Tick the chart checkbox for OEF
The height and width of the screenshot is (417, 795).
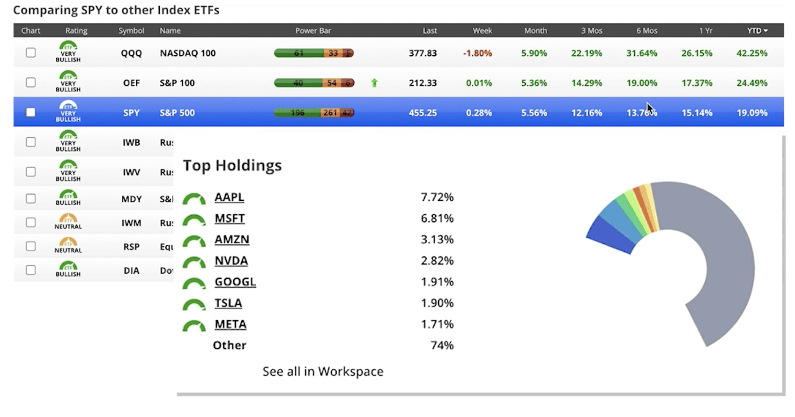click(x=30, y=82)
